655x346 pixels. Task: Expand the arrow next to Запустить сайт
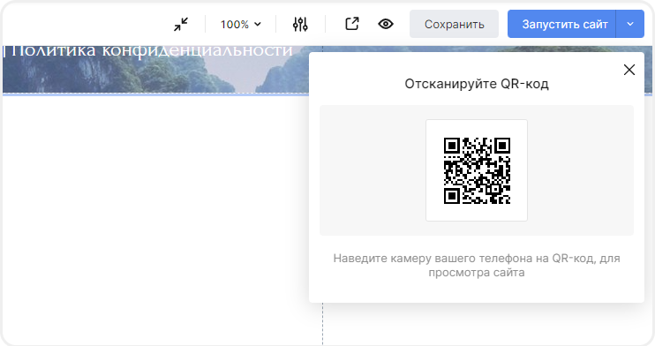tap(630, 24)
